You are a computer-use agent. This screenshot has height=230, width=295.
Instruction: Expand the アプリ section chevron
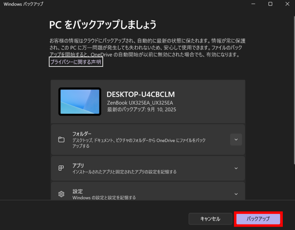click(236, 168)
